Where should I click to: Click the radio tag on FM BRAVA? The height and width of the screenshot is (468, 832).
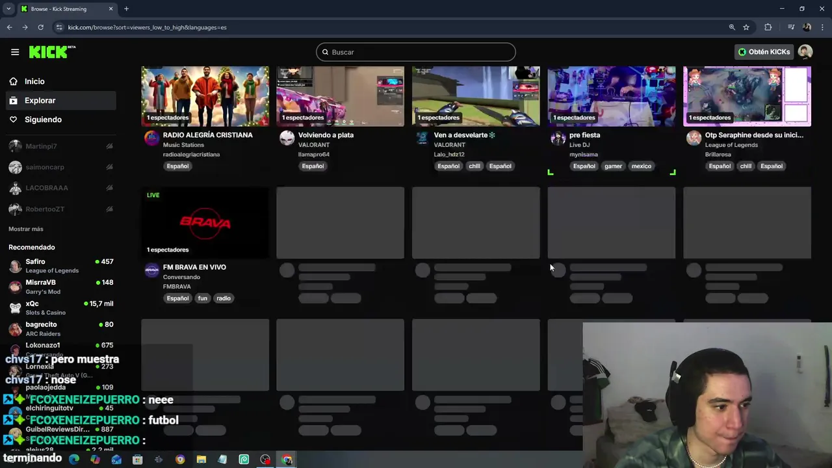click(x=224, y=298)
